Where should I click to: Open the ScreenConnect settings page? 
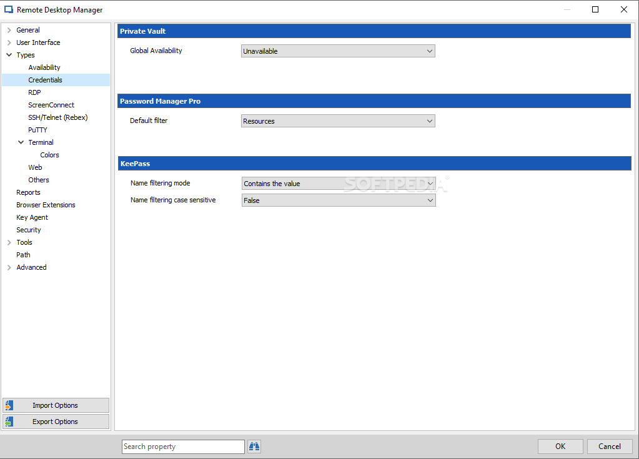tap(51, 105)
